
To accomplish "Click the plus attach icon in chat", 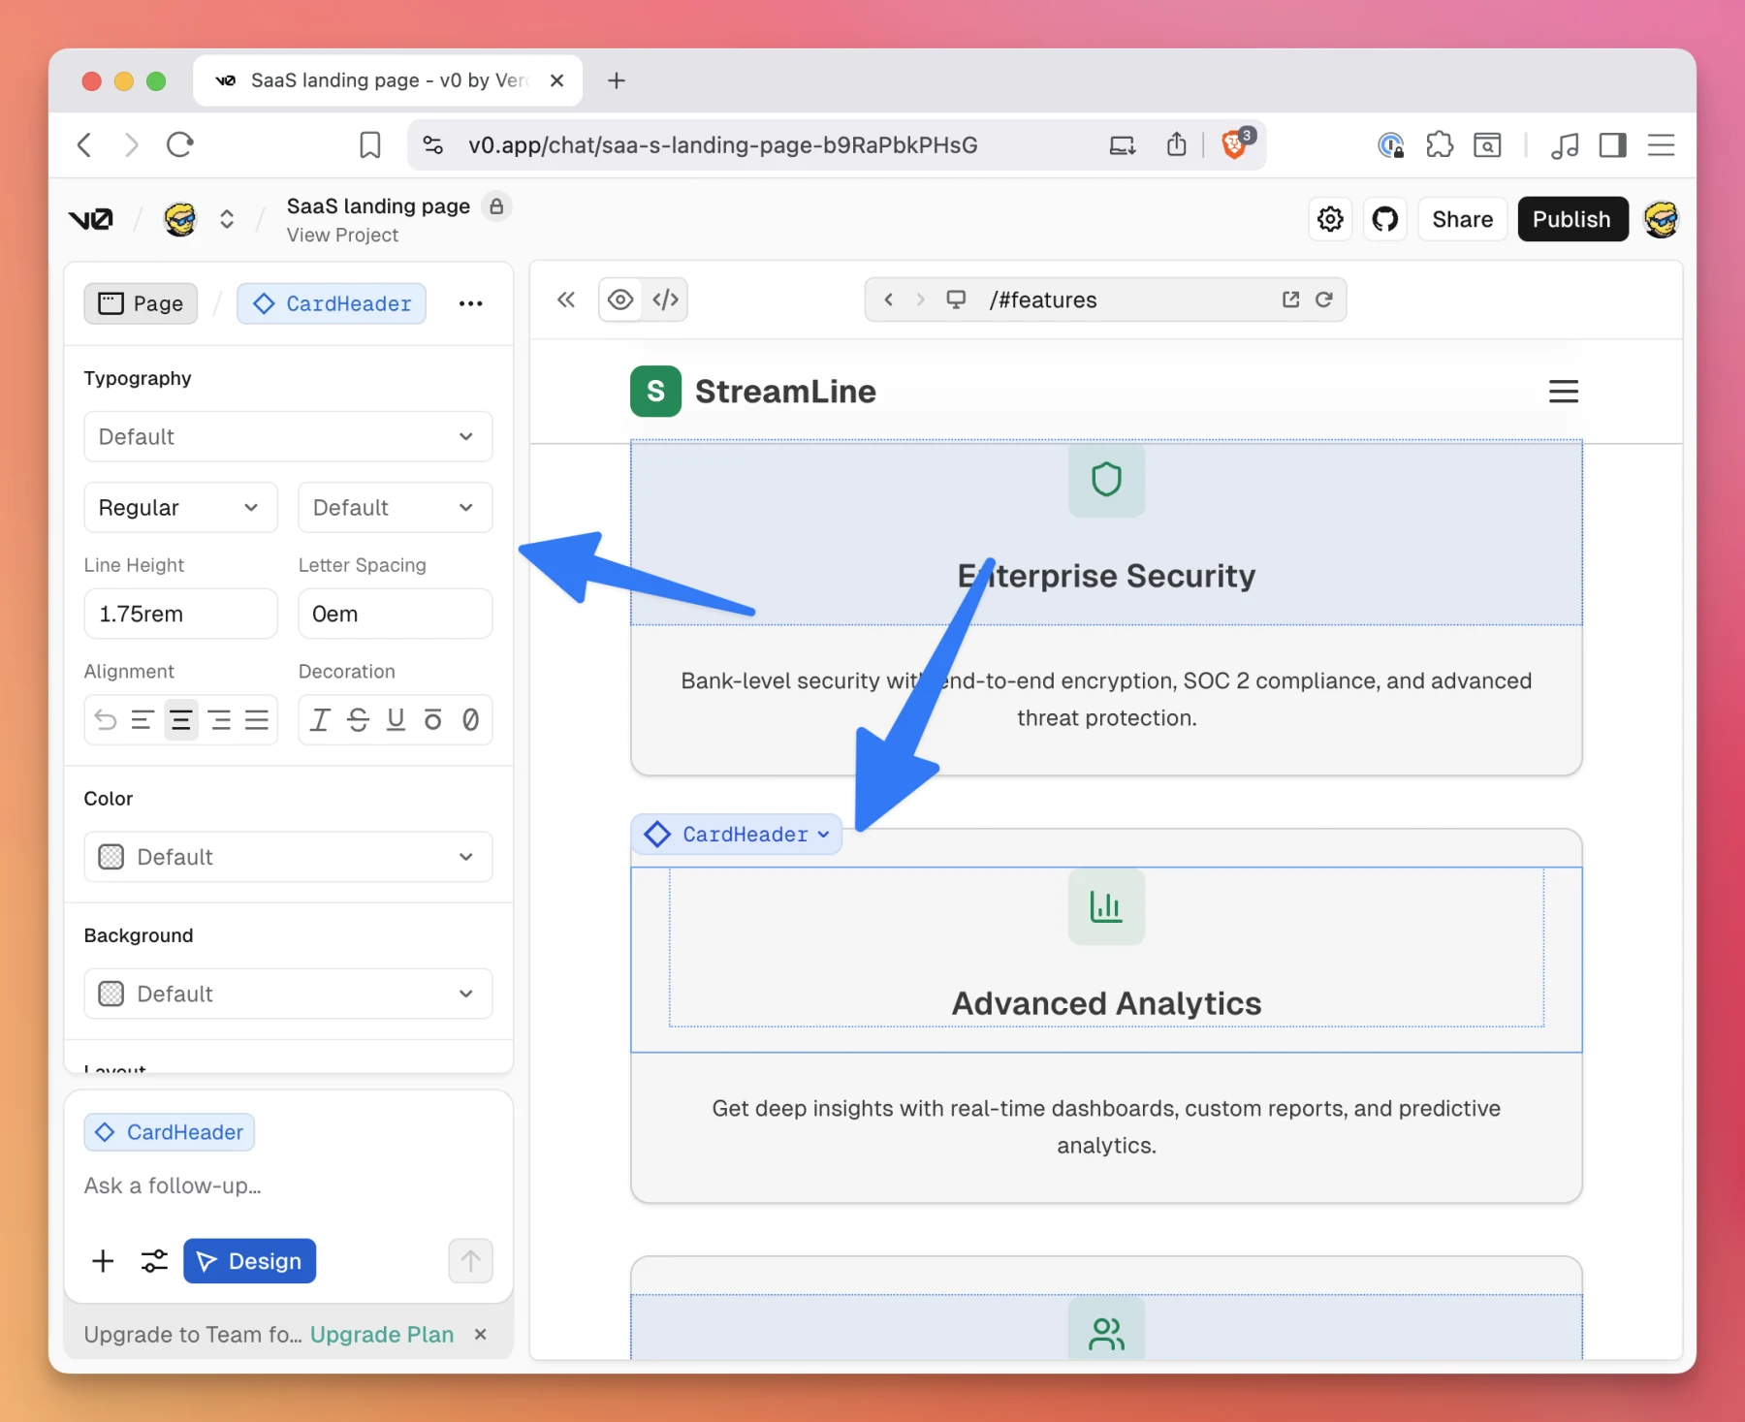I will (x=103, y=1260).
